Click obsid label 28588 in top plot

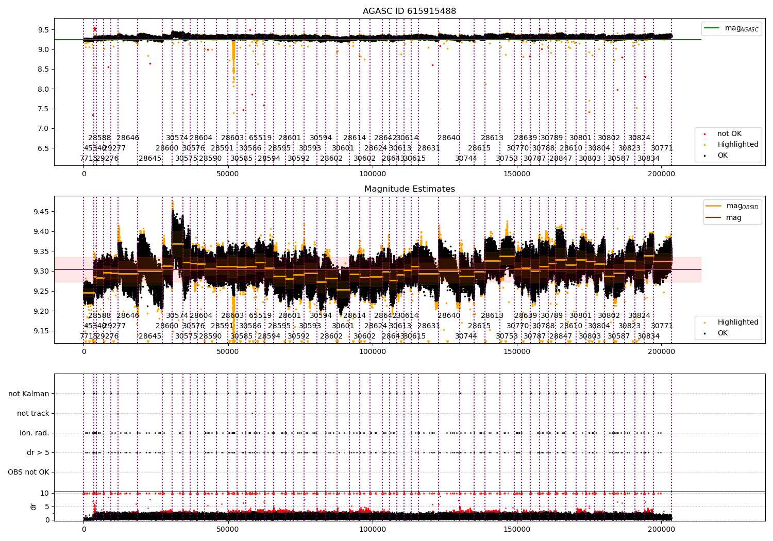coord(99,138)
